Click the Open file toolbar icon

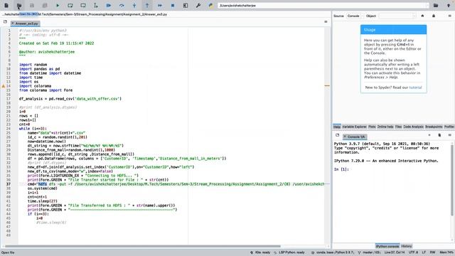(19, 6)
